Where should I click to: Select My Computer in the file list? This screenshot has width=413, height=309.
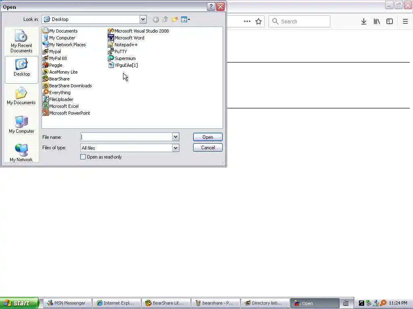point(59,38)
